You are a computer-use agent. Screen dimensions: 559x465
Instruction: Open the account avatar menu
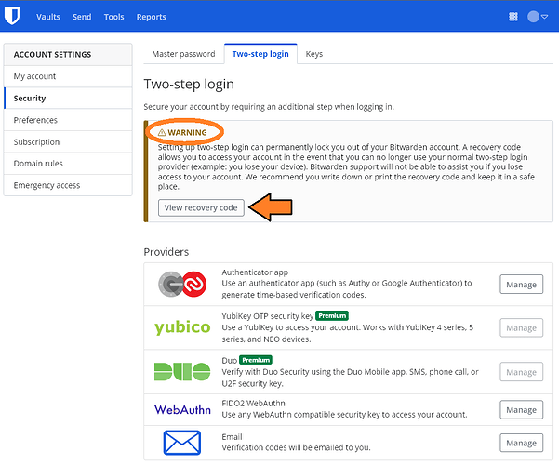coord(537,17)
